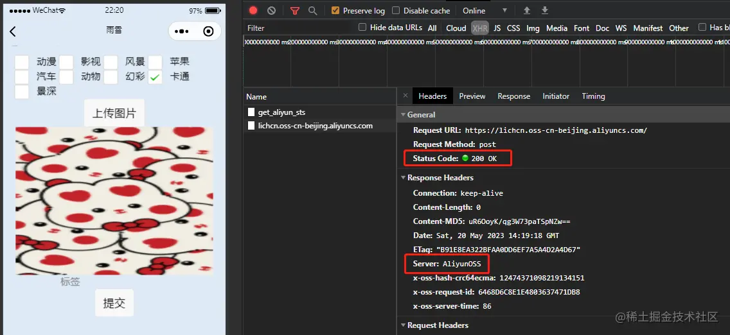Check the Hide data URLs option
The width and height of the screenshot is (730, 335).
[362, 28]
